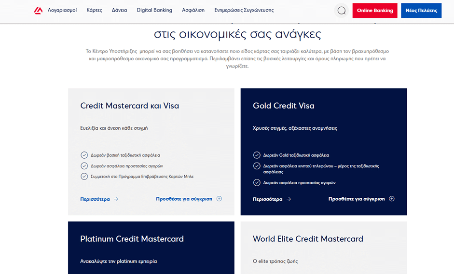Expand the Δάνεια menu item
454x274 pixels.
pos(119,10)
